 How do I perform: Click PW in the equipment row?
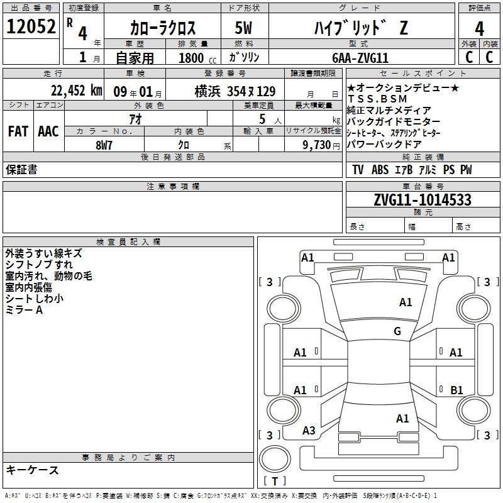[x=466, y=170]
